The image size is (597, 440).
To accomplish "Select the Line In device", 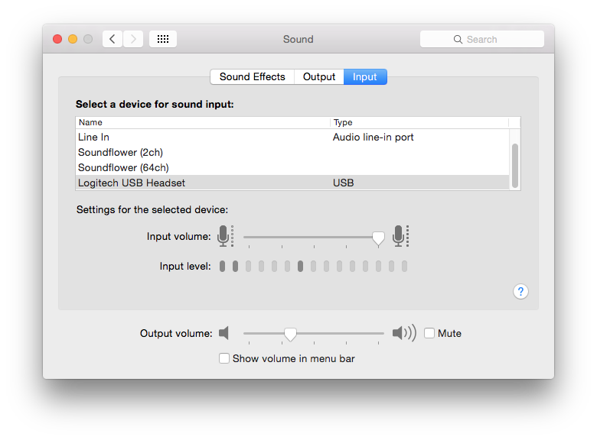I will point(292,137).
